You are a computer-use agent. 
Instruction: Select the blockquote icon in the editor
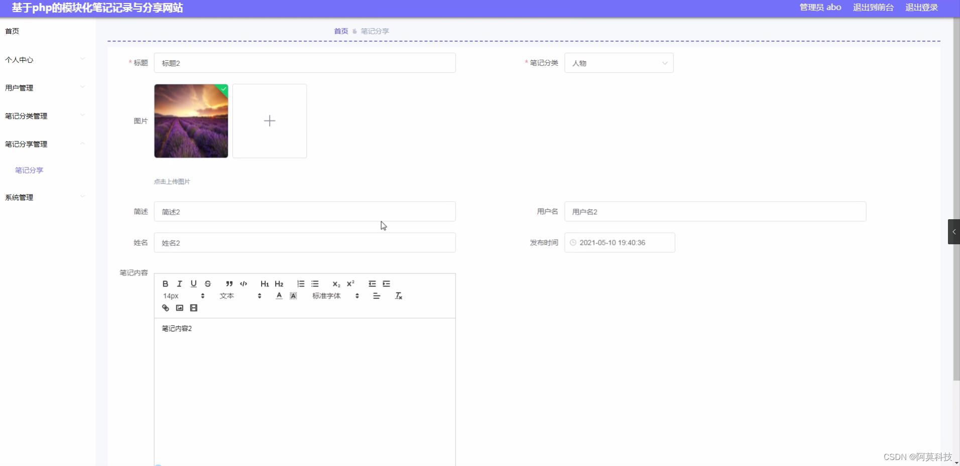click(229, 283)
